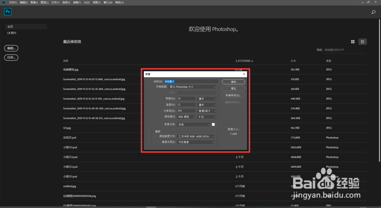
Task: Open Screenshot_2019-11-12-15-49-42-430 file row
Action: [215, 108]
